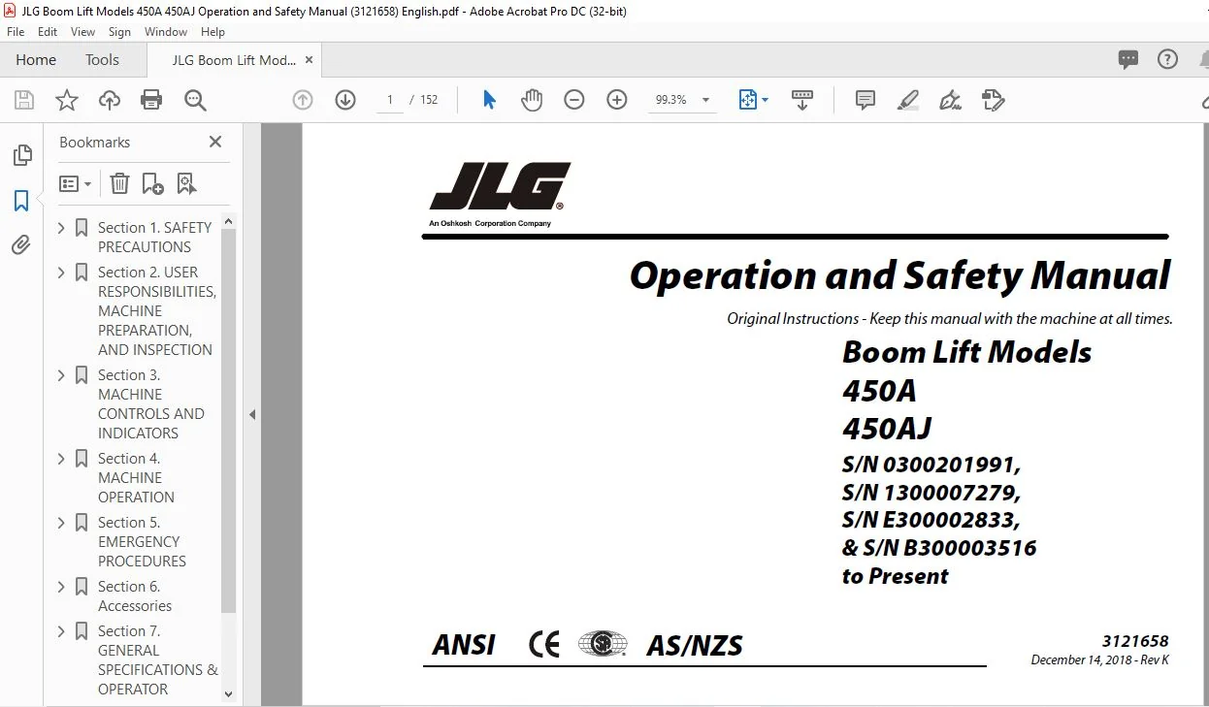The width and height of the screenshot is (1209, 707).
Task: Bookmark file with the star icon
Action: point(67,100)
